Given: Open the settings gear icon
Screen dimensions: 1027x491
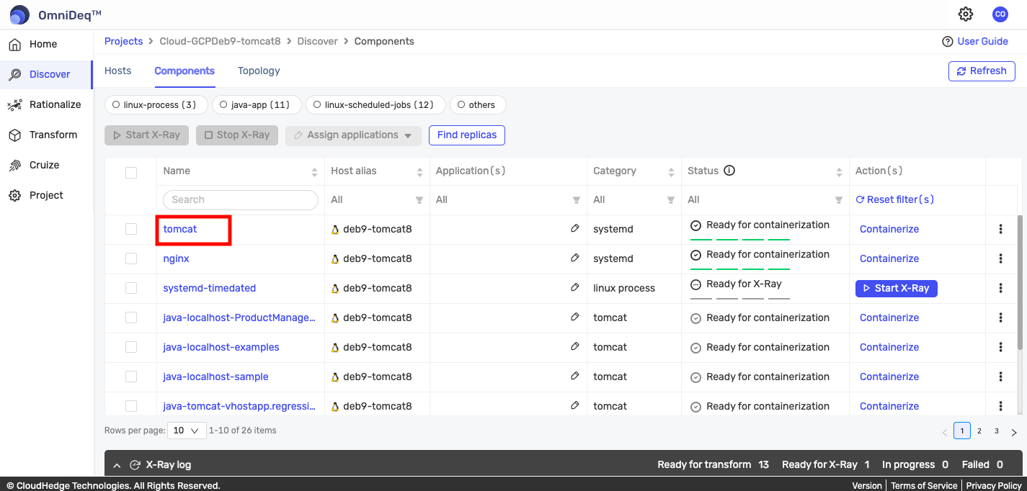Looking at the screenshot, I should [x=966, y=14].
